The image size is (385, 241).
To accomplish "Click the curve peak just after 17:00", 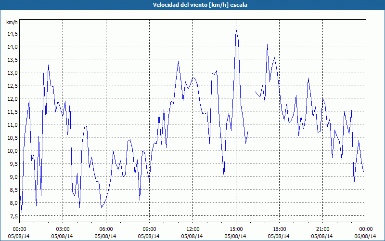I will [268, 45].
